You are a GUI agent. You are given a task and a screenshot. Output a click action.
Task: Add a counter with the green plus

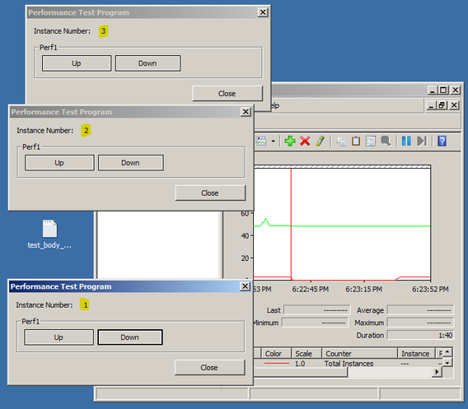tap(290, 141)
